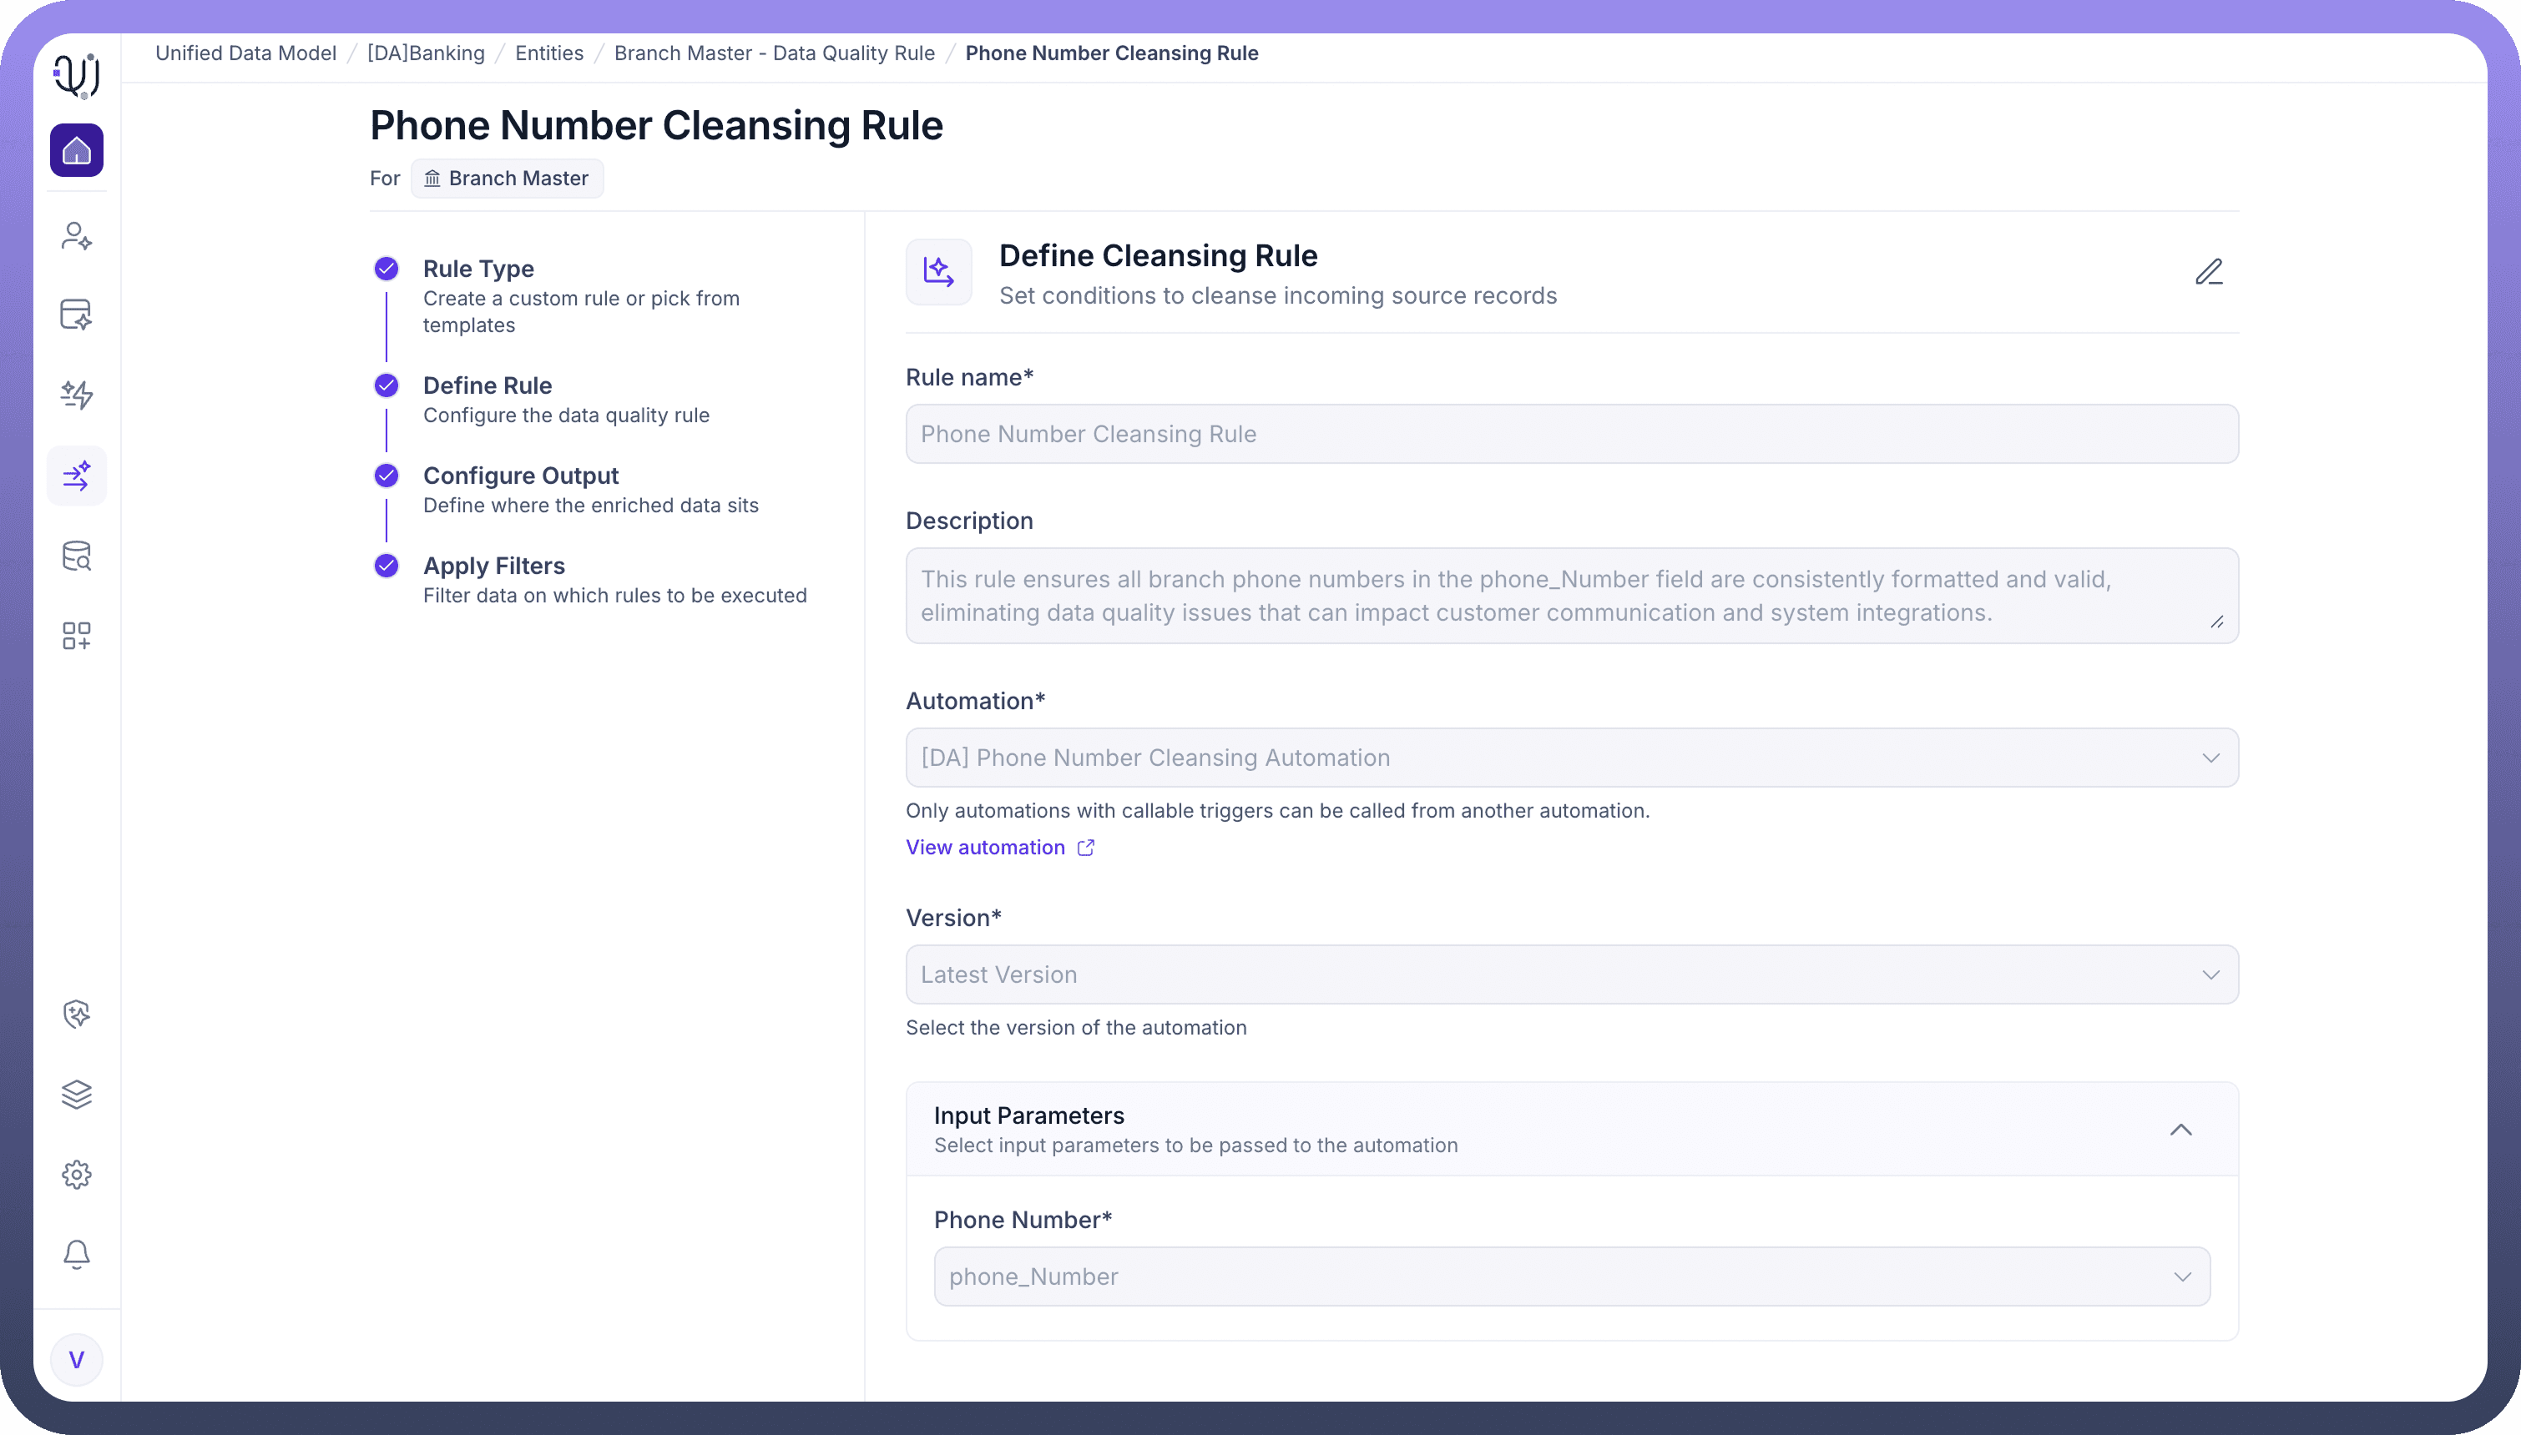The image size is (2521, 1435).
Task: Click the pencil edit icon for cleansing rule
Action: tap(2209, 272)
